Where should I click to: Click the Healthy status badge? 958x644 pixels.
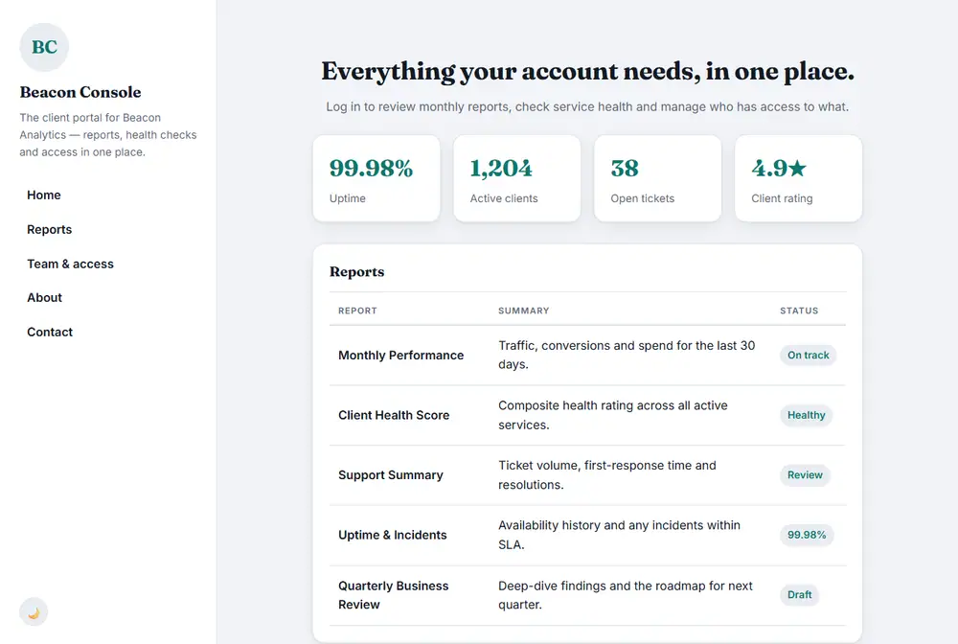806,415
